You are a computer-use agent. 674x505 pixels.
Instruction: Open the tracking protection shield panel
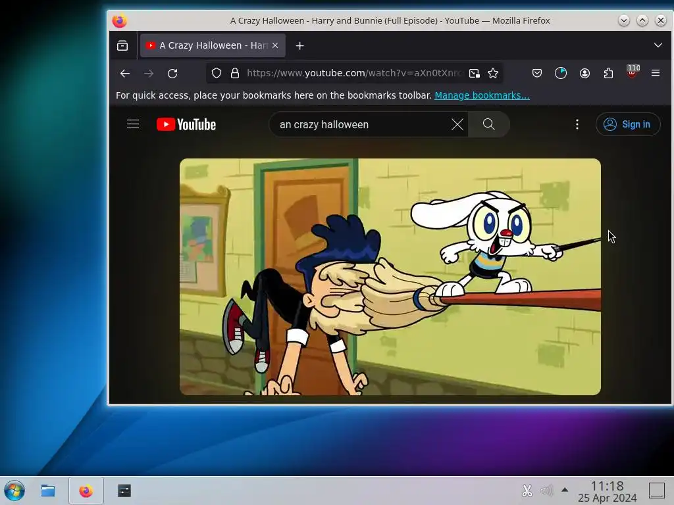pos(217,74)
